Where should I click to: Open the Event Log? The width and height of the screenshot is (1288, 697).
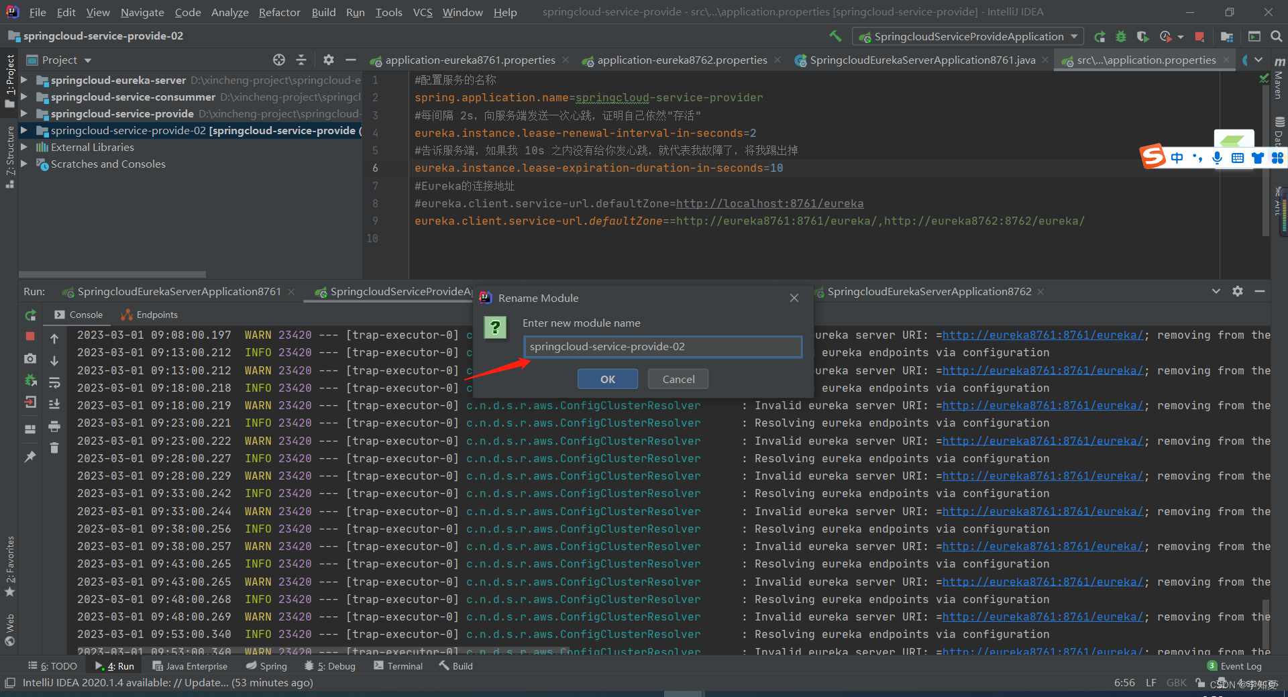tap(1234, 666)
